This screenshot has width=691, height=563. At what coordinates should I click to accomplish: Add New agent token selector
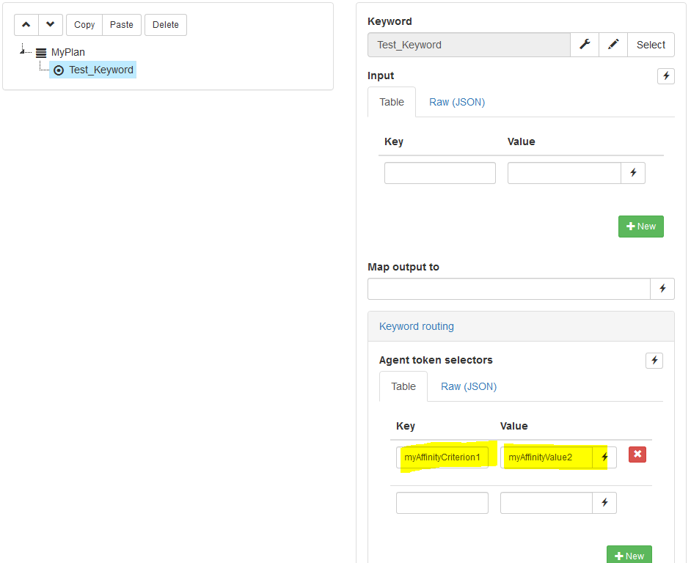click(x=629, y=555)
